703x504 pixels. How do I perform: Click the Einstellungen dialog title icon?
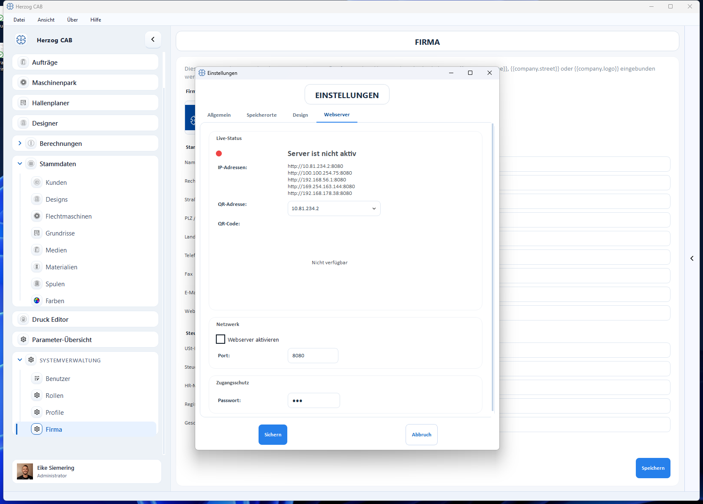click(202, 73)
